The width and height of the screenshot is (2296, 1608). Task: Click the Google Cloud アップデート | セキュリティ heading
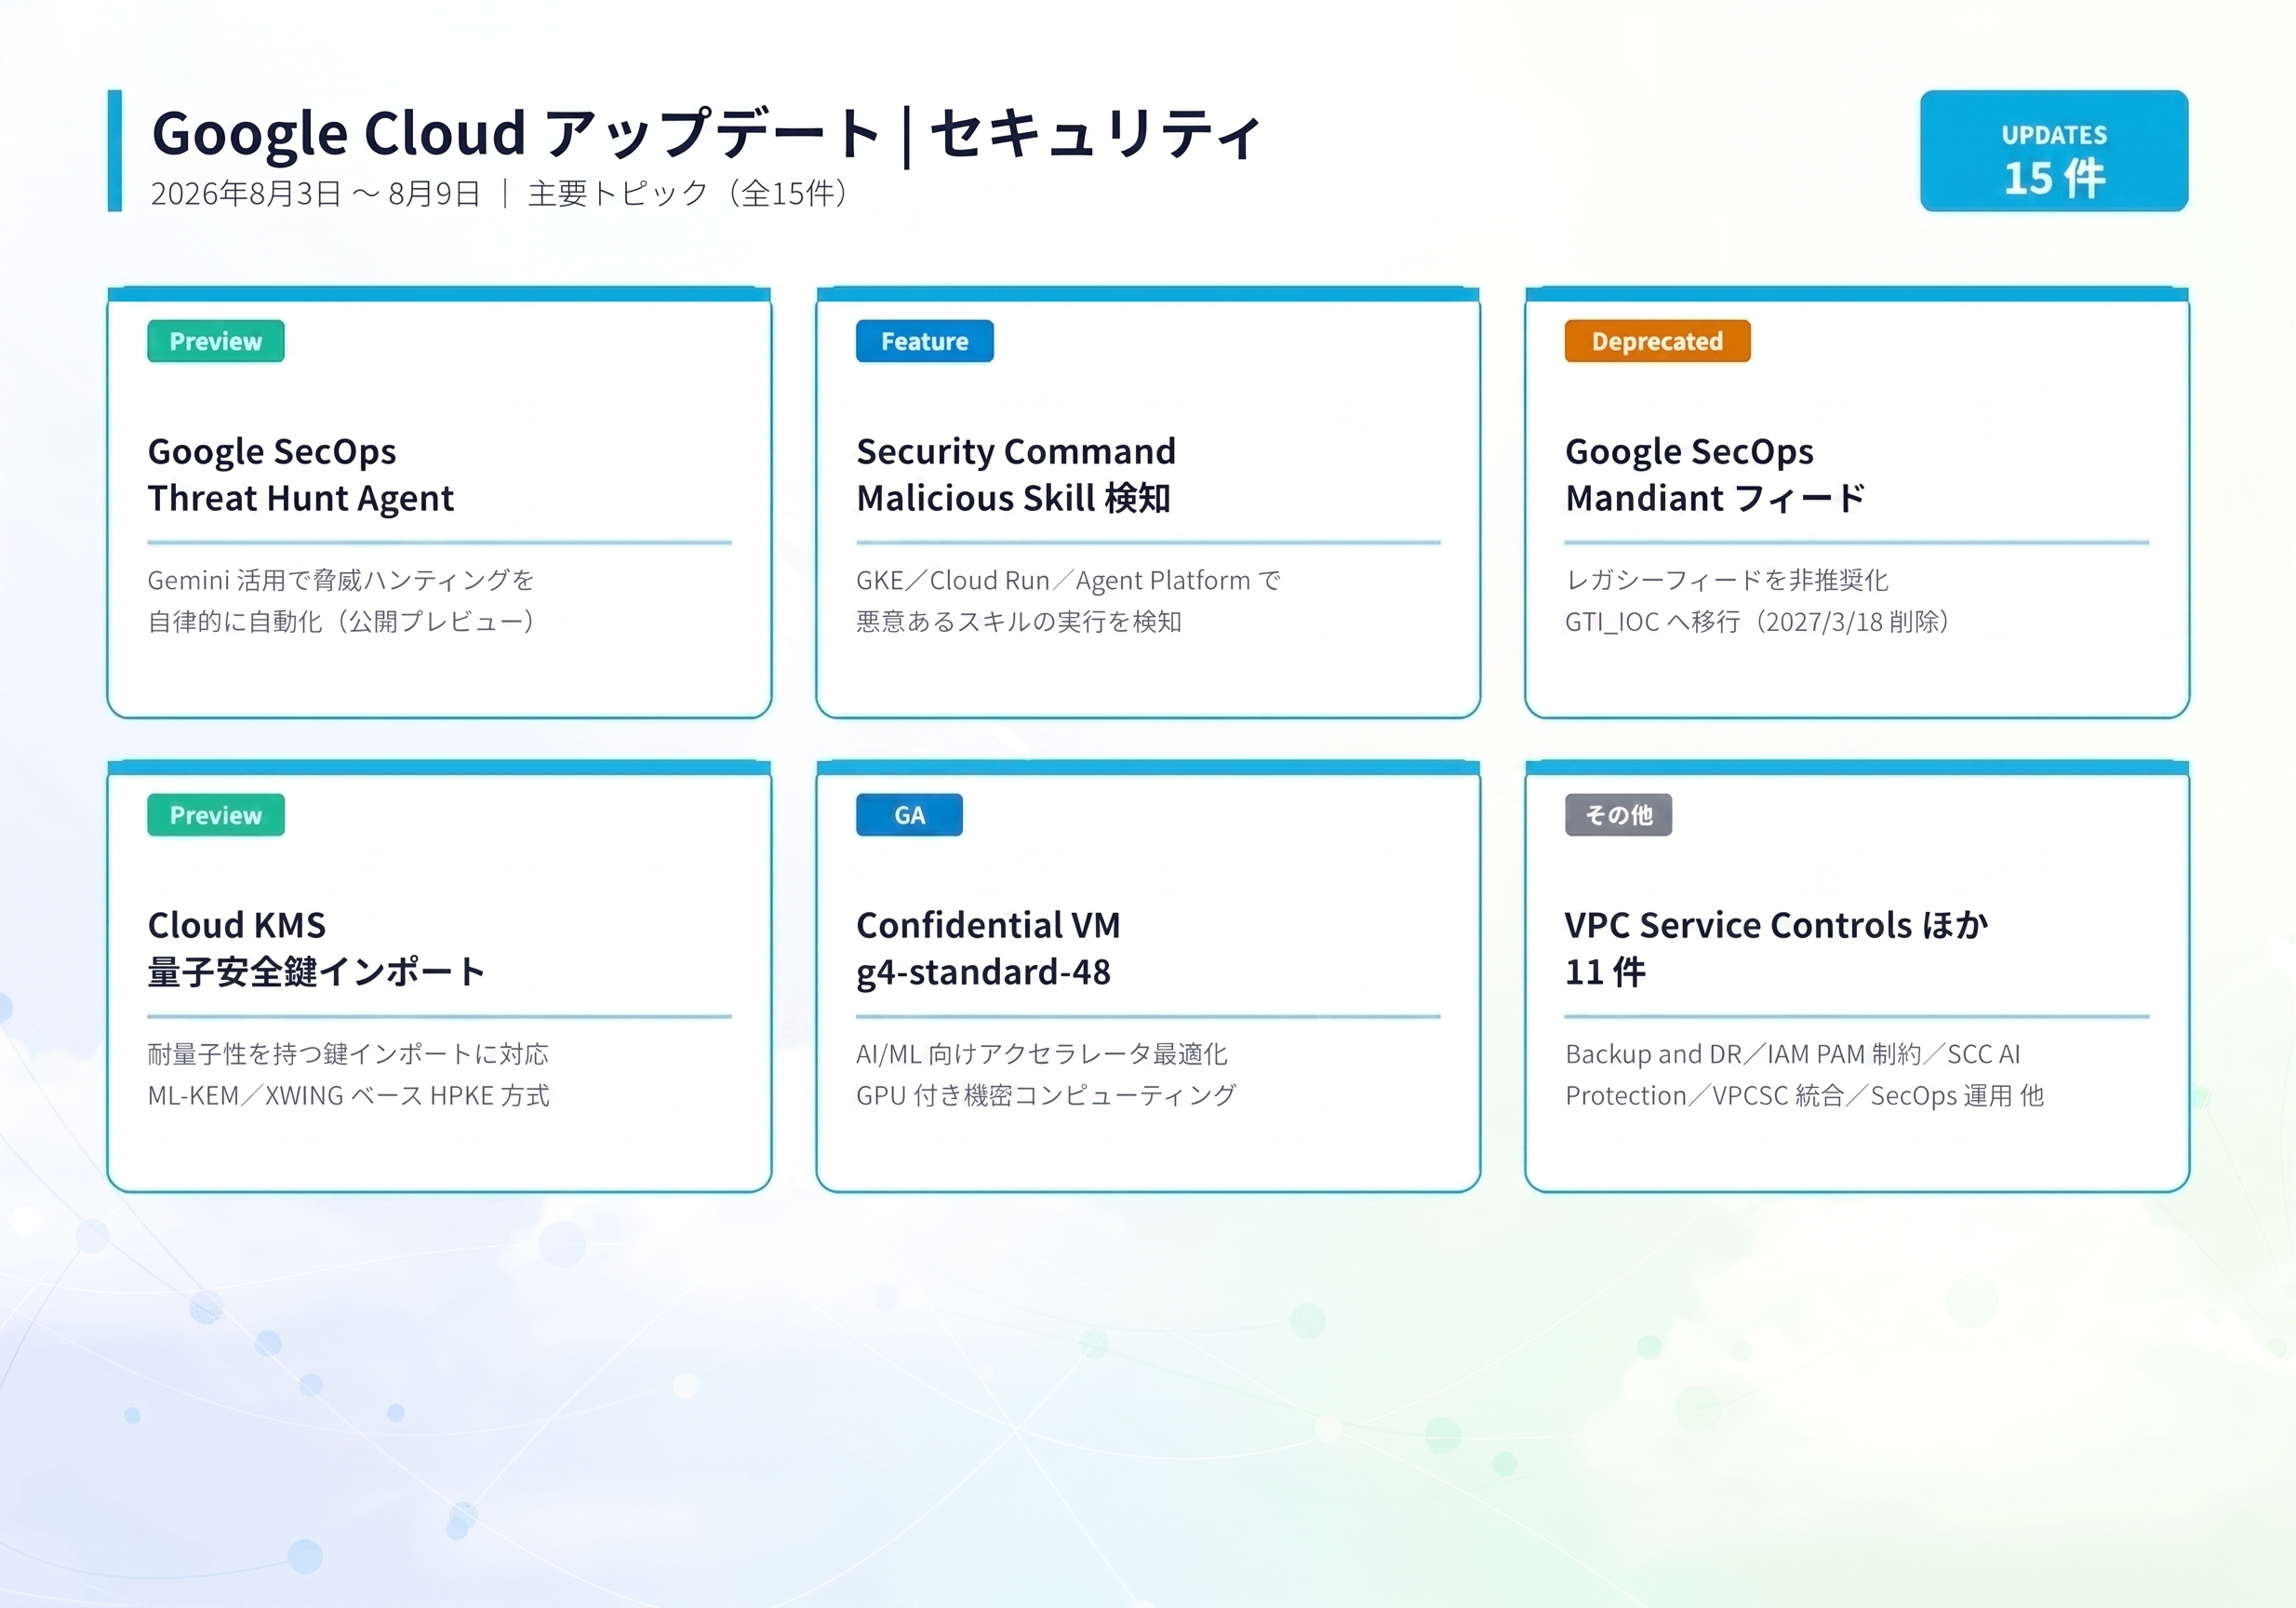(x=707, y=134)
